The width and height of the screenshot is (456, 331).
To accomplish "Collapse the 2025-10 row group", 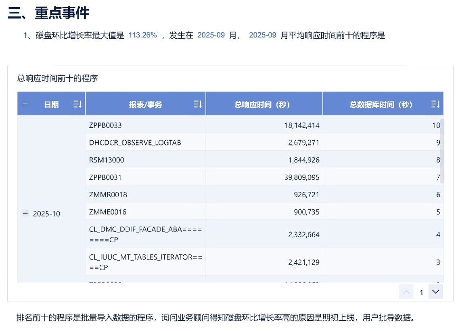I will click(x=25, y=213).
